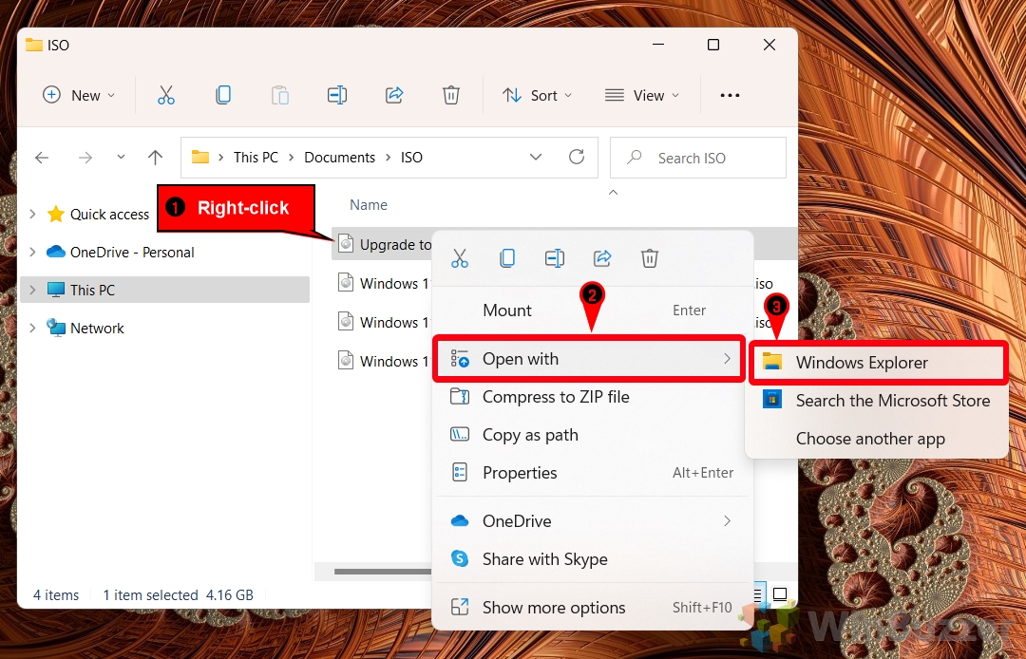The width and height of the screenshot is (1026, 659).
Task: Open Properties from context menu
Action: [592, 473]
